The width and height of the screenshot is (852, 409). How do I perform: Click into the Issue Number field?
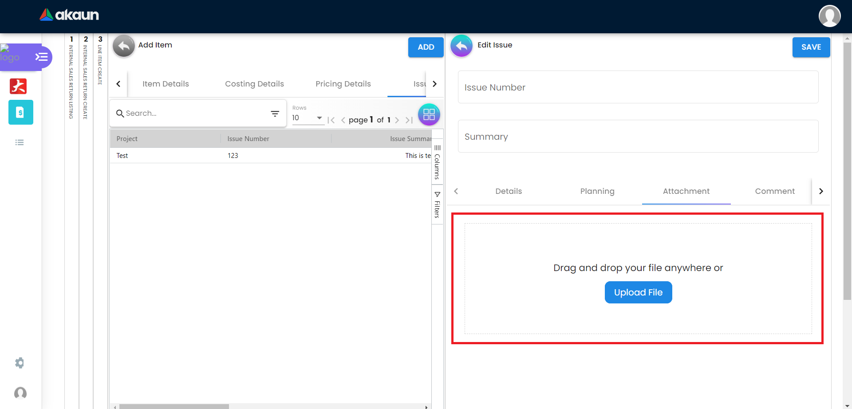(x=638, y=87)
